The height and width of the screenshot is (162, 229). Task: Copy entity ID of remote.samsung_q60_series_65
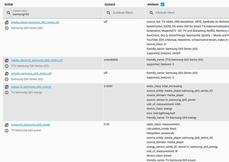point(7,74)
